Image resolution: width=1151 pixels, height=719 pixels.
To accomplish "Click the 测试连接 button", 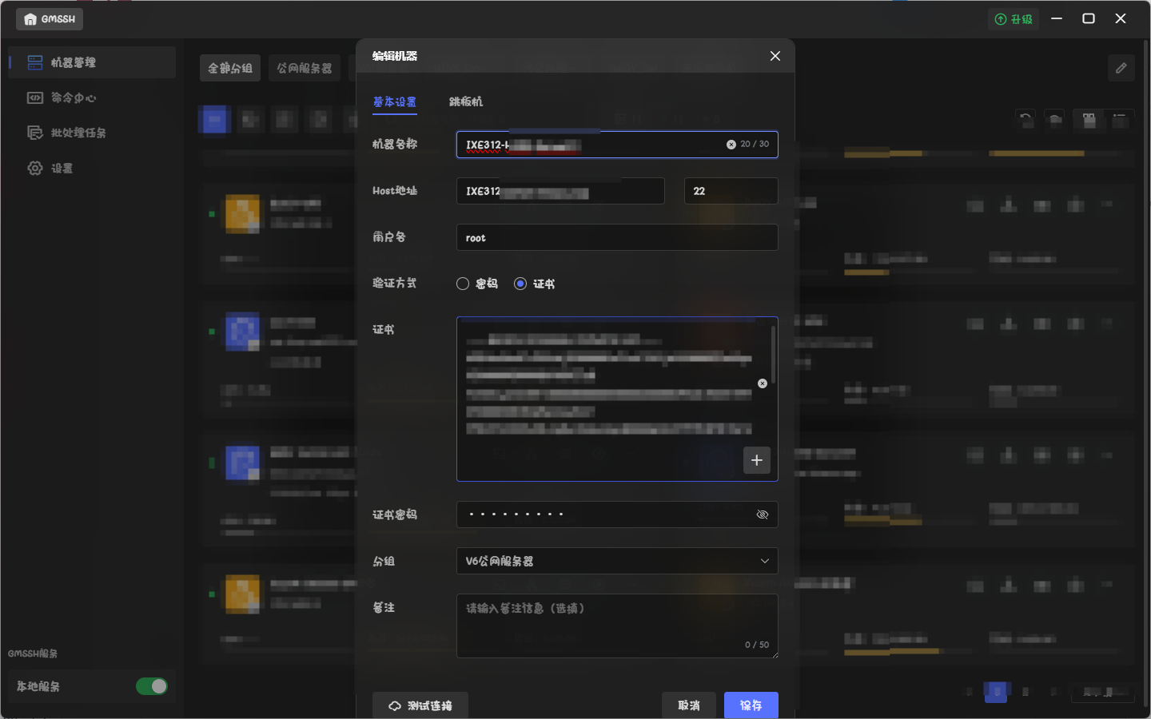I will click(420, 705).
